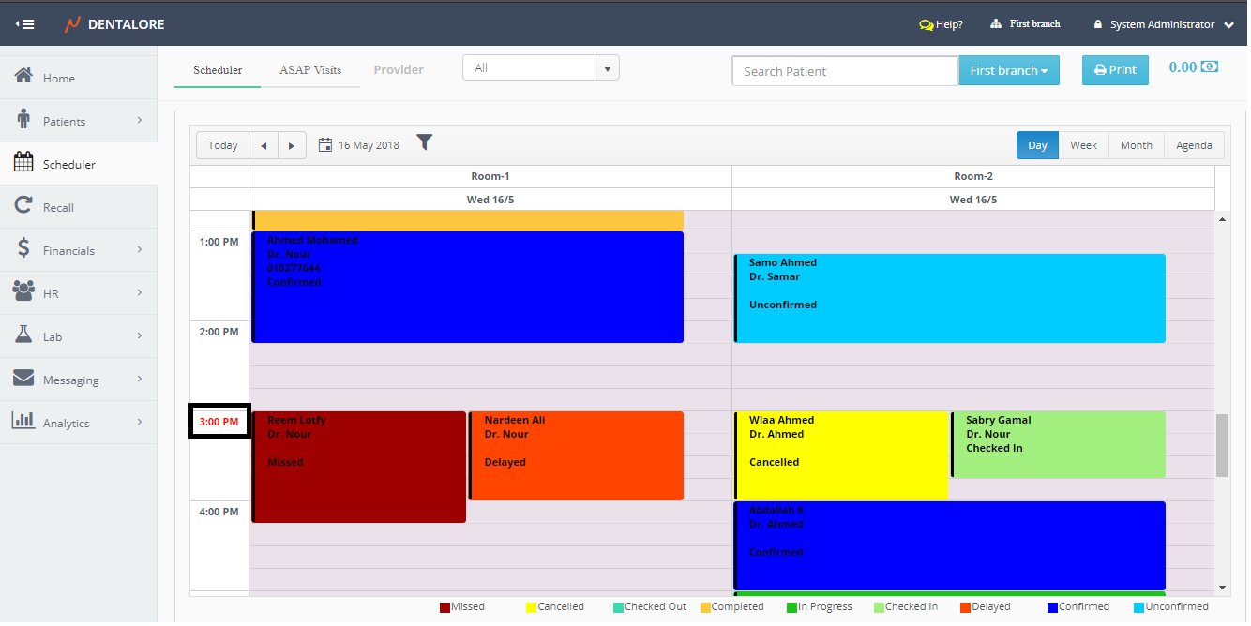
Task: Click the appointment filter funnel icon
Action: pyautogui.click(x=425, y=142)
